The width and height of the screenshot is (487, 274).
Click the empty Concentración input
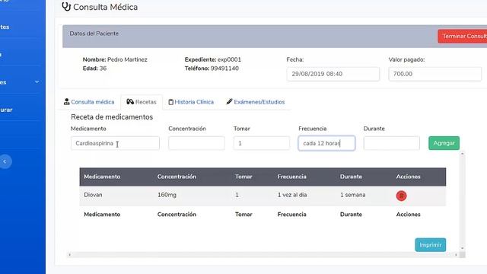click(196, 143)
